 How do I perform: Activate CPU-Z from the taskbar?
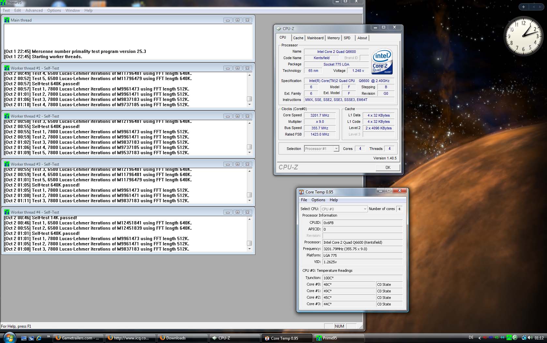(235, 338)
